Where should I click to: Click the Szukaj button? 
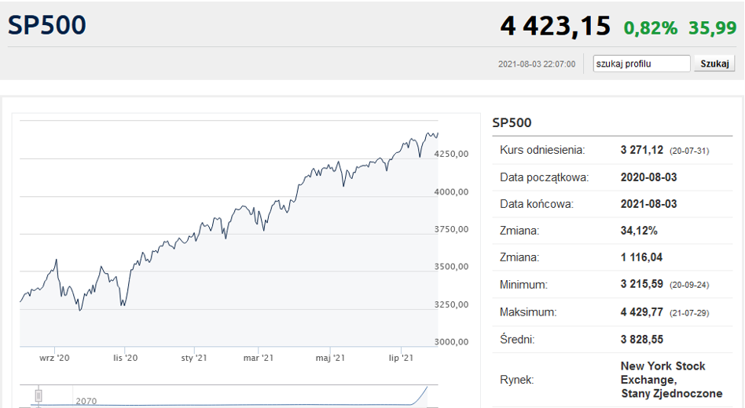(714, 64)
